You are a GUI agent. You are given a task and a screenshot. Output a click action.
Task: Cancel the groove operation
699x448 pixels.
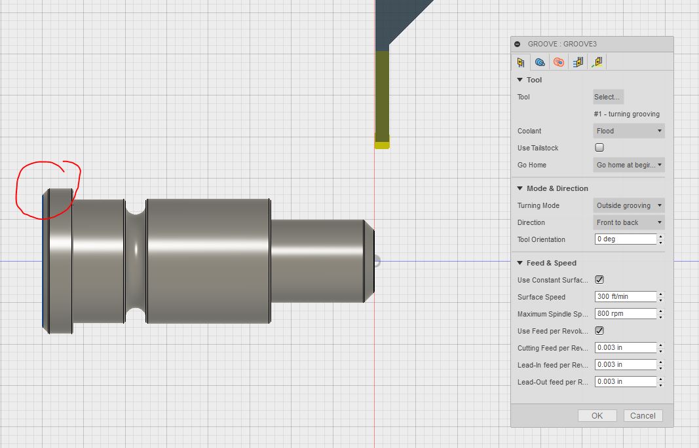(643, 415)
